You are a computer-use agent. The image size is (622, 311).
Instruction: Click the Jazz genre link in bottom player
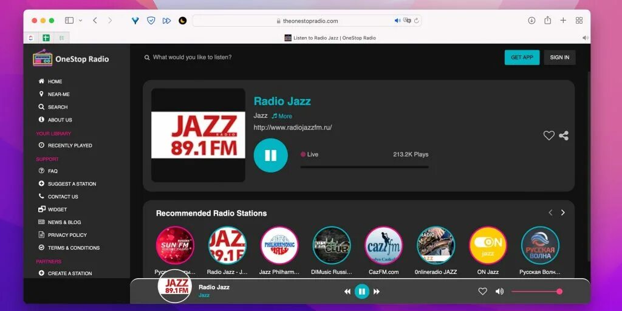click(204, 296)
